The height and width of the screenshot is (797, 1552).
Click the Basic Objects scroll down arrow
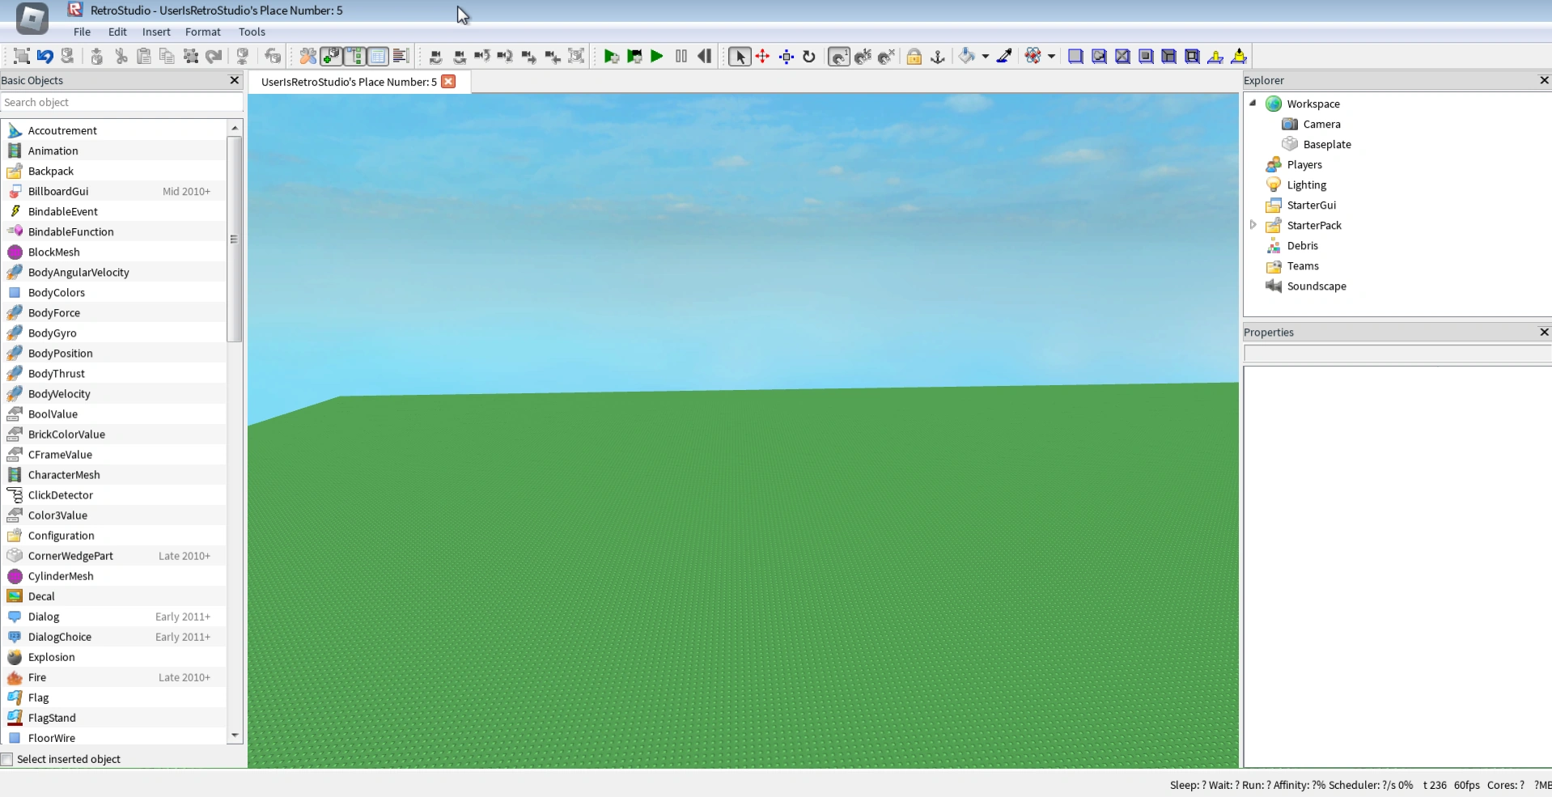click(x=235, y=736)
